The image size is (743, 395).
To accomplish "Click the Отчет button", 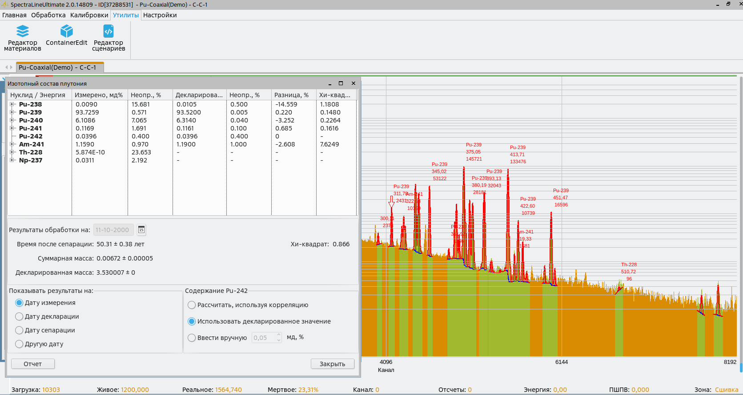I will (33, 364).
